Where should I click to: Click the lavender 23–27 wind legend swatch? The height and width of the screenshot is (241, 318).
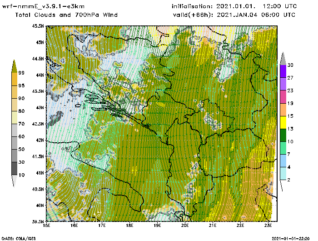click(283, 84)
